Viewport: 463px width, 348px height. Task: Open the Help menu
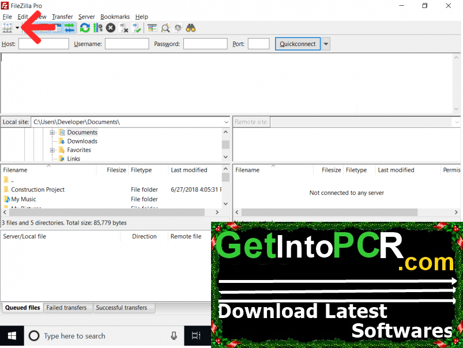[141, 17]
